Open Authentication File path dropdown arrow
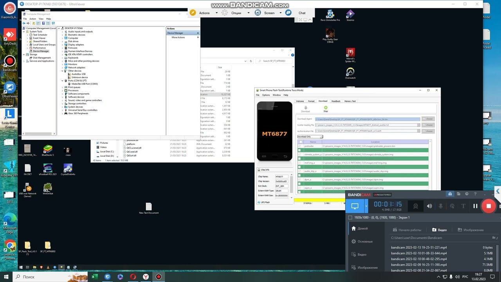The width and height of the screenshot is (501, 282). (418, 131)
